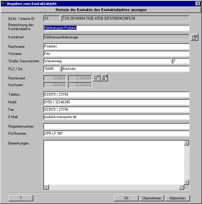Click the Hochwert label text
202x204 pixels.
point(16,85)
